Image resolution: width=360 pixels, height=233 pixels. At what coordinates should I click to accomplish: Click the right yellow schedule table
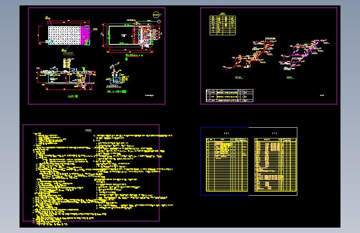275,165
